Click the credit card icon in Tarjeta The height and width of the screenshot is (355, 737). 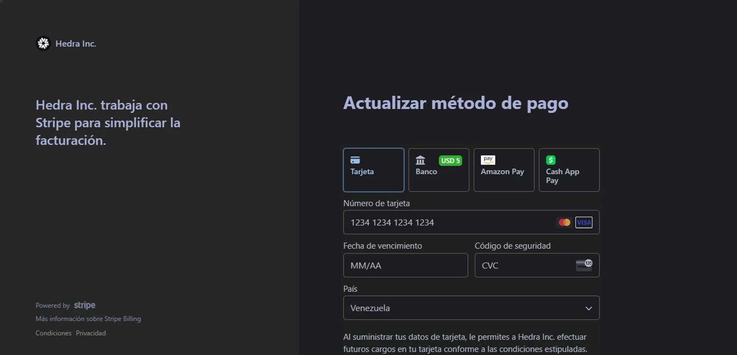pyautogui.click(x=355, y=160)
